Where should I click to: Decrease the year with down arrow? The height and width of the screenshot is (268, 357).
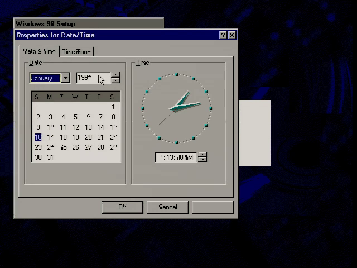115,80
